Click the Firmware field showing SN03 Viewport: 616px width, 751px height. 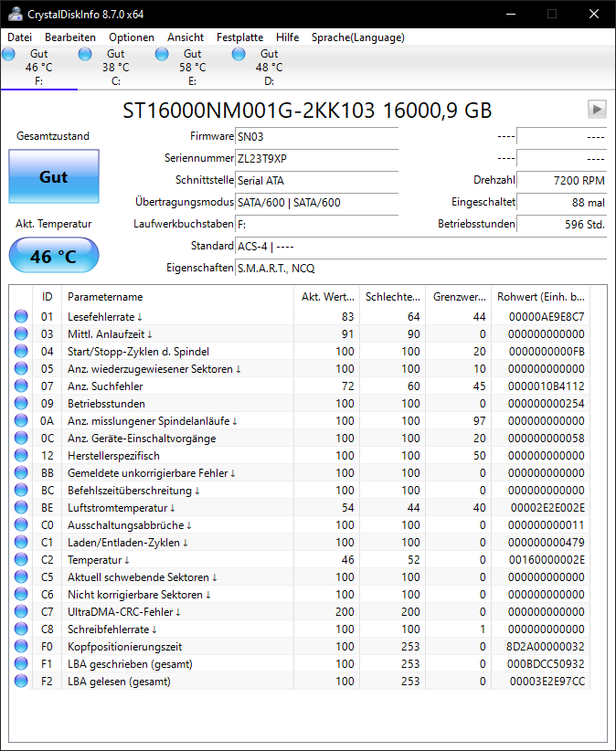tap(316, 136)
